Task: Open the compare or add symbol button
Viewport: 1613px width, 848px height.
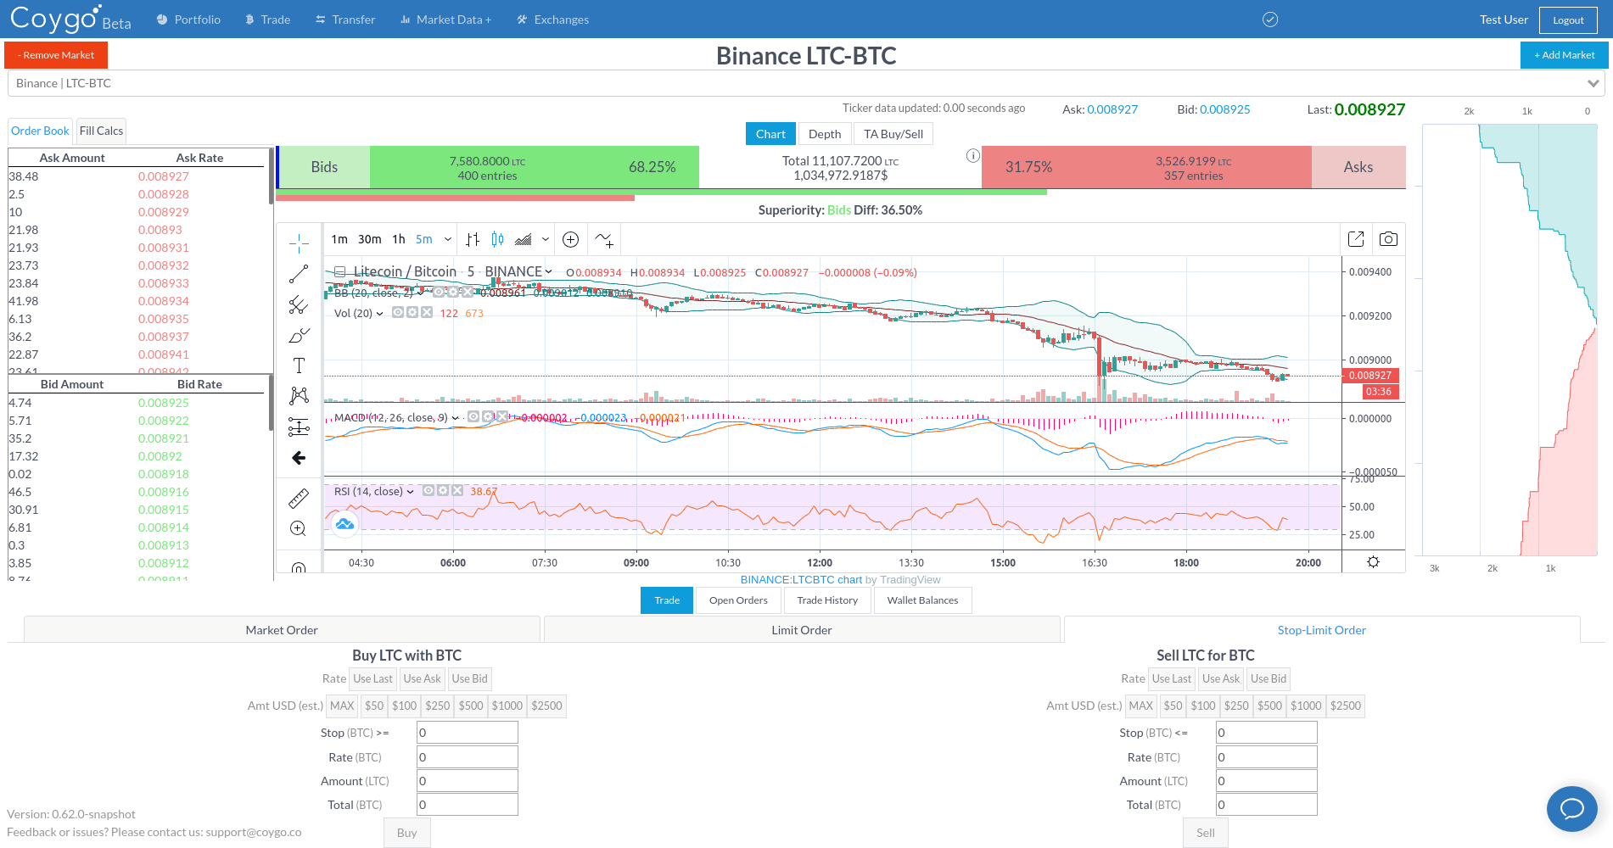Action: (571, 240)
